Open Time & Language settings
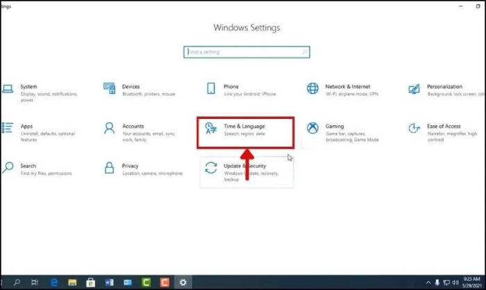486x290 pixels. 246,133
